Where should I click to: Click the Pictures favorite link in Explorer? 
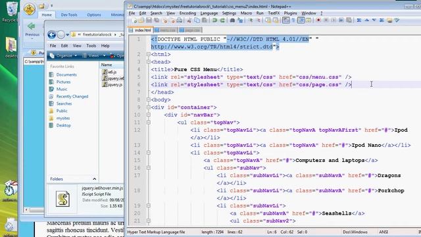tap(63, 82)
